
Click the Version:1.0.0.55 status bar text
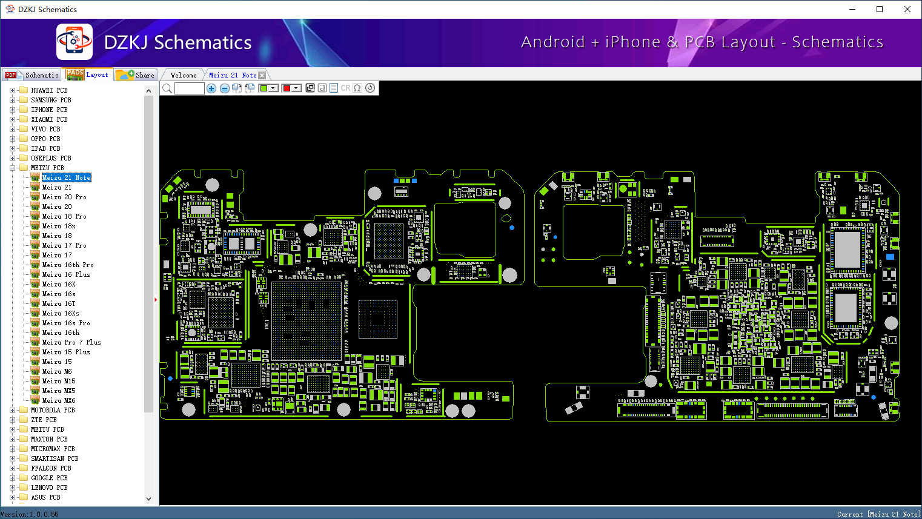point(30,514)
